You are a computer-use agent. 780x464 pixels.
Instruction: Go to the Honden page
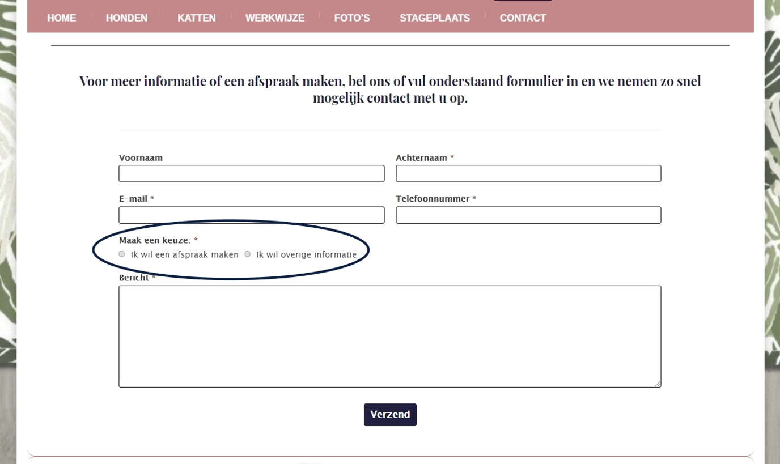(x=126, y=18)
